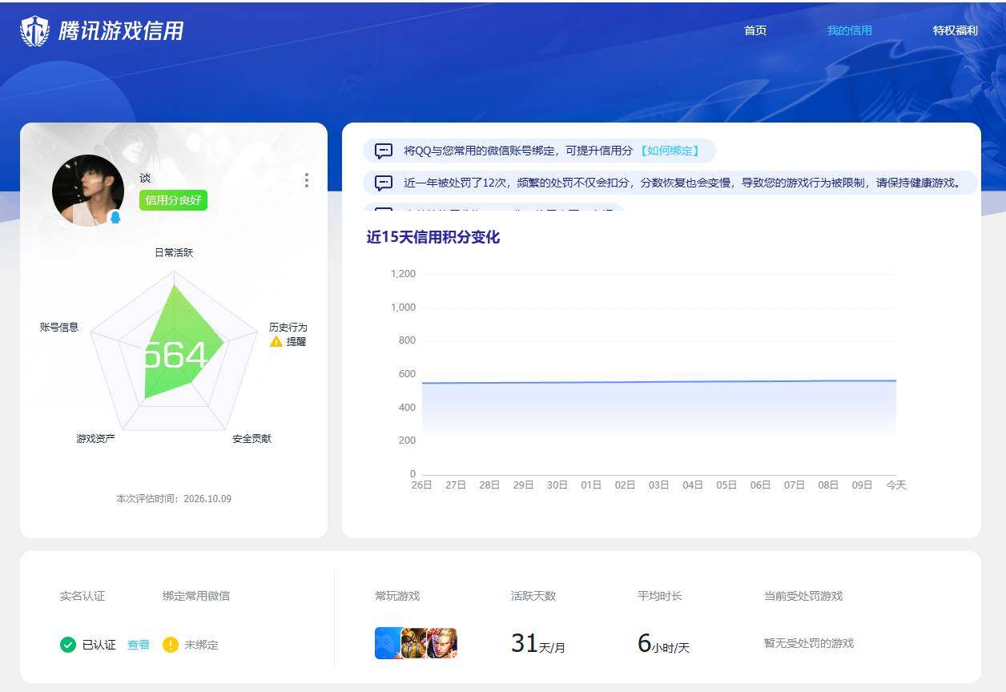
Task: Click the 本次评估时间 2026.10.09 text
Action: [174, 498]
